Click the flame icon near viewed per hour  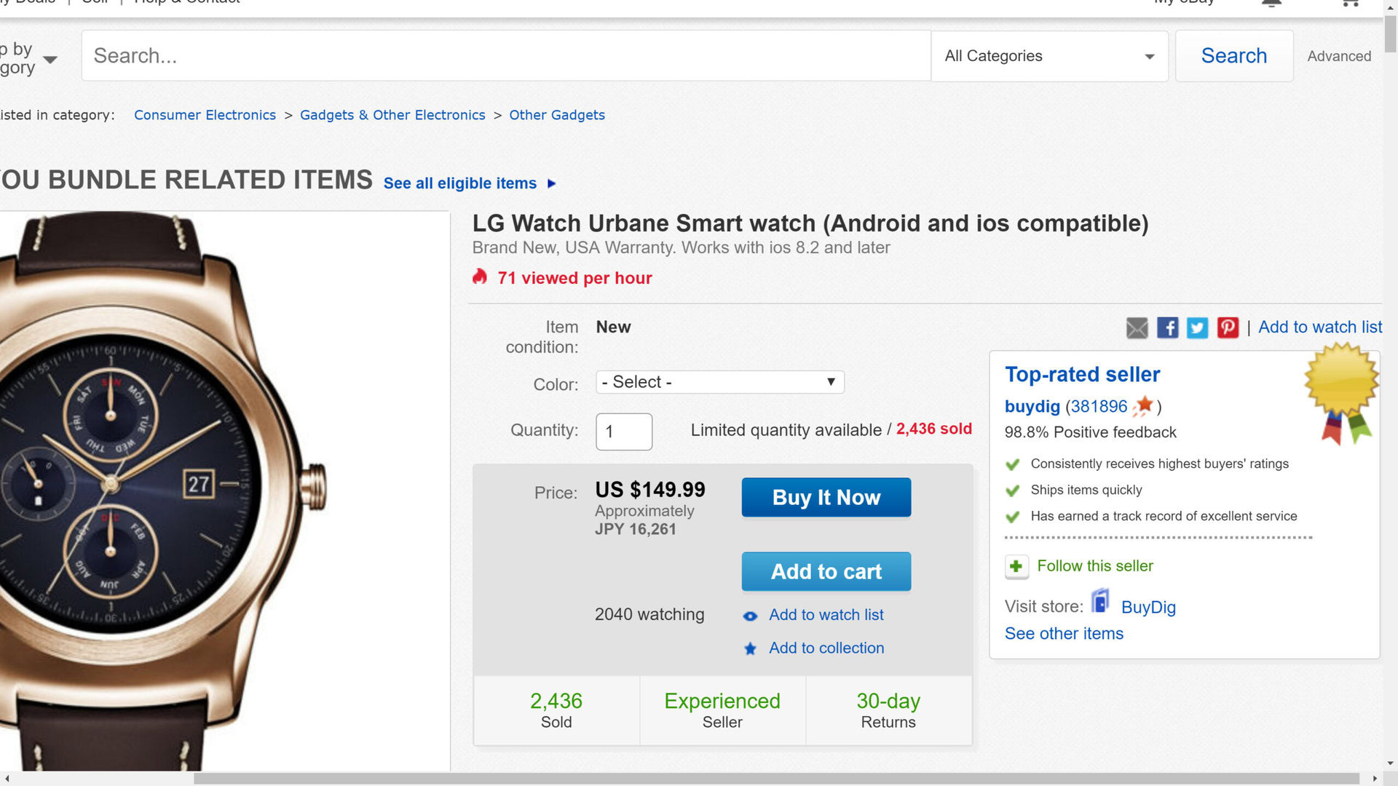[480, 277]
